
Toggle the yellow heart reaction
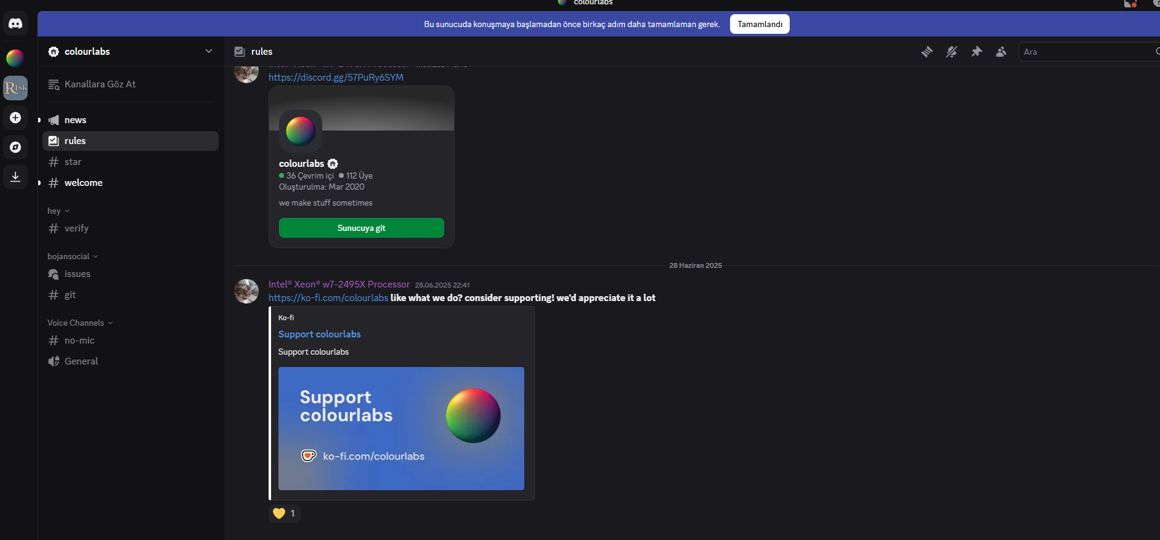click(x=284, y=514)
